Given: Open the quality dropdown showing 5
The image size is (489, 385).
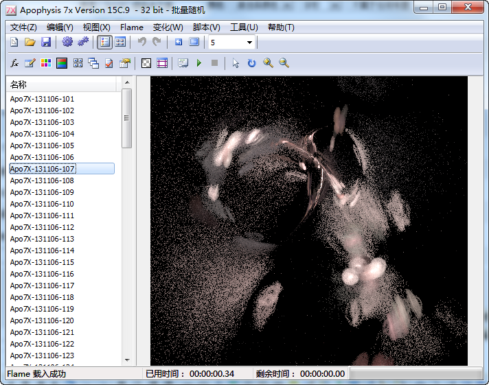Looking at the screenshot, I should [249, 43].
